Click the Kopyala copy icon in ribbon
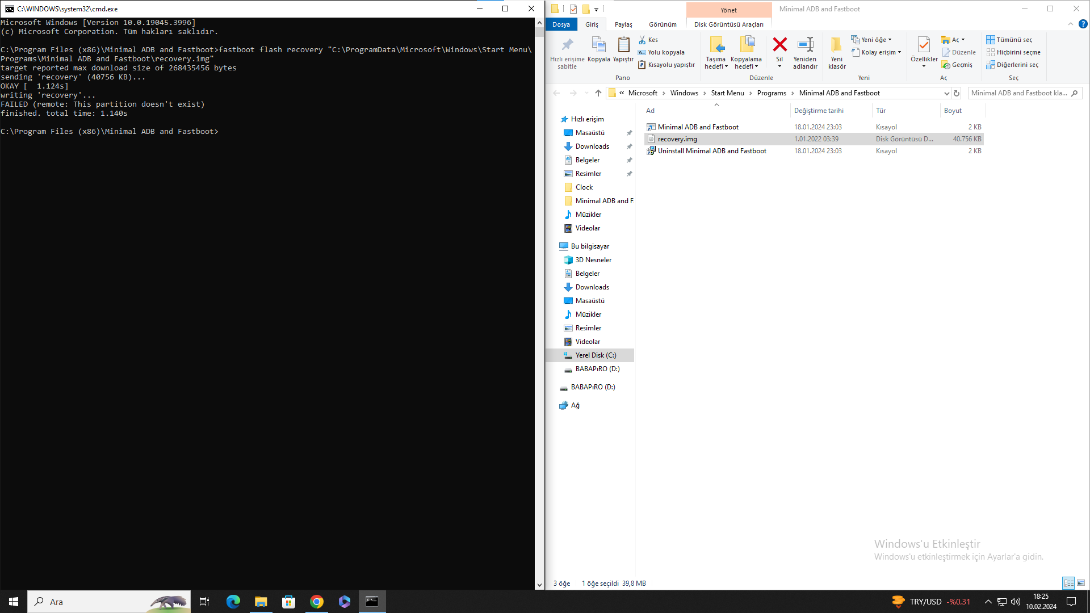This screenshot has width=1090, height=613. point(598,45)
